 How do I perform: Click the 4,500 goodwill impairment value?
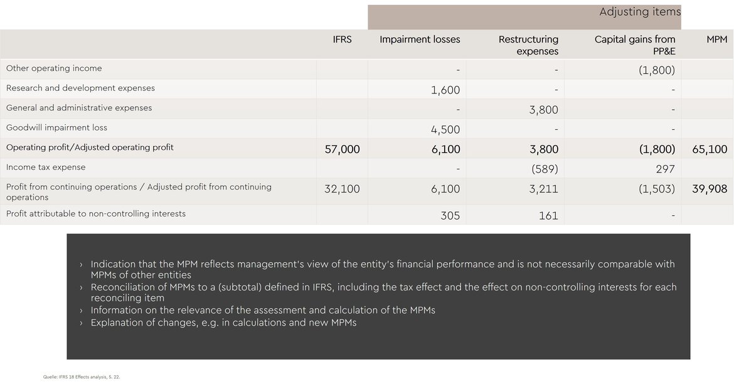point(445,130)
